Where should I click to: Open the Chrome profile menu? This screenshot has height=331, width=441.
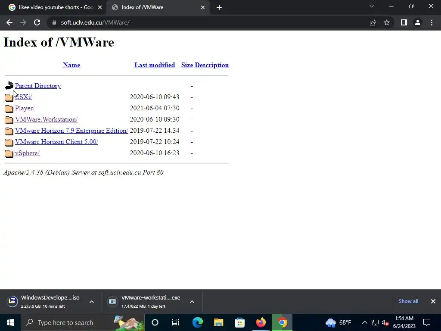tap(418, 22)
